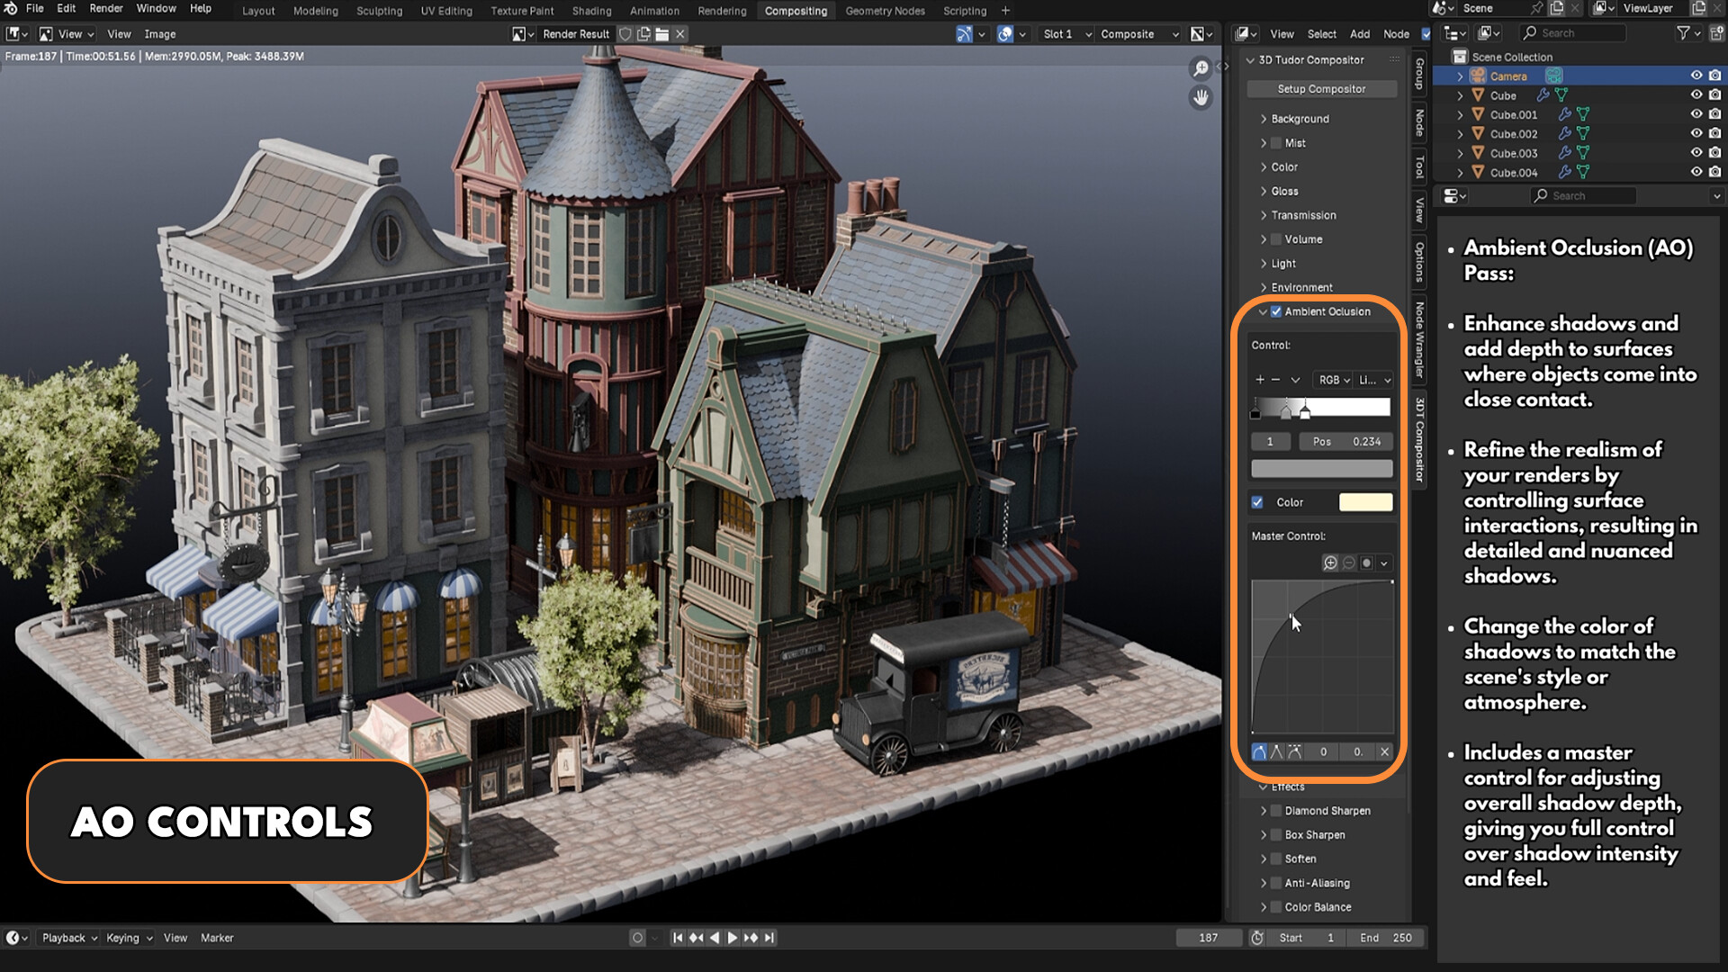Screen dimensions: 1728x972
Task: Add a color ramp stop using the plus icon
Action: (x=1259, y=379)
